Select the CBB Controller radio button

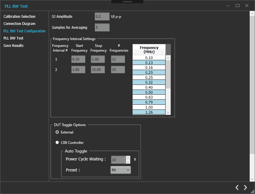coord(57,143)
